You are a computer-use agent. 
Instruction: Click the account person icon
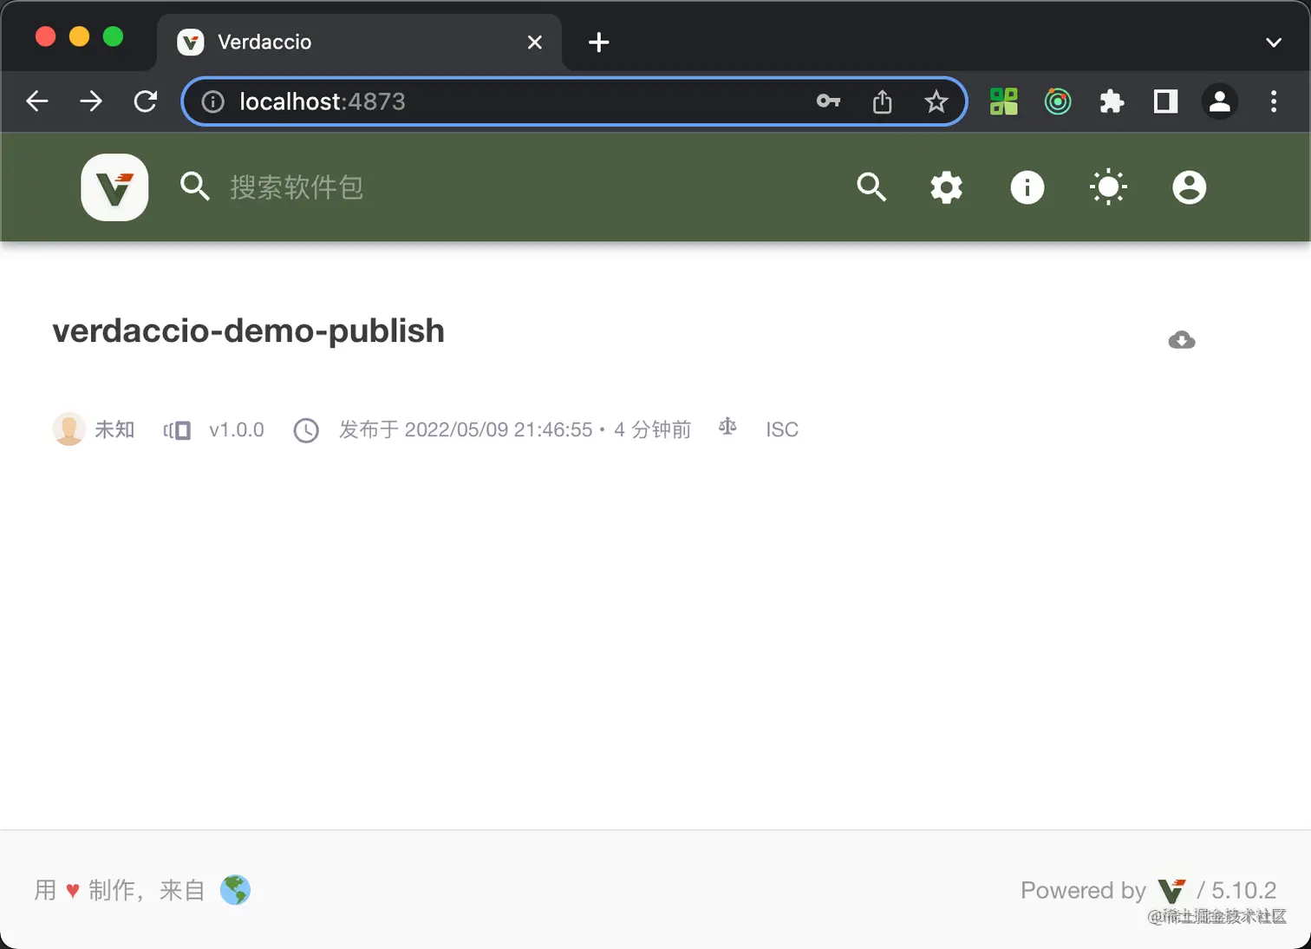(x=1189, y=187)
